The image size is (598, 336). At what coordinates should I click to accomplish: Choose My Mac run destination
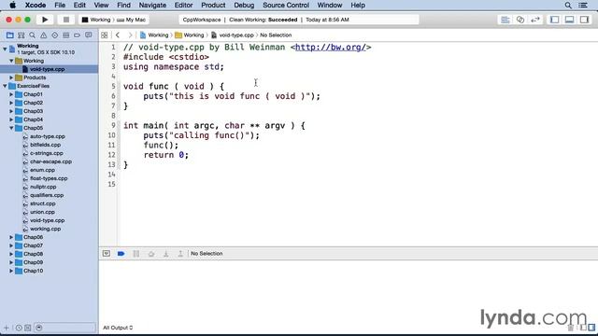click(x=132, y=20)
